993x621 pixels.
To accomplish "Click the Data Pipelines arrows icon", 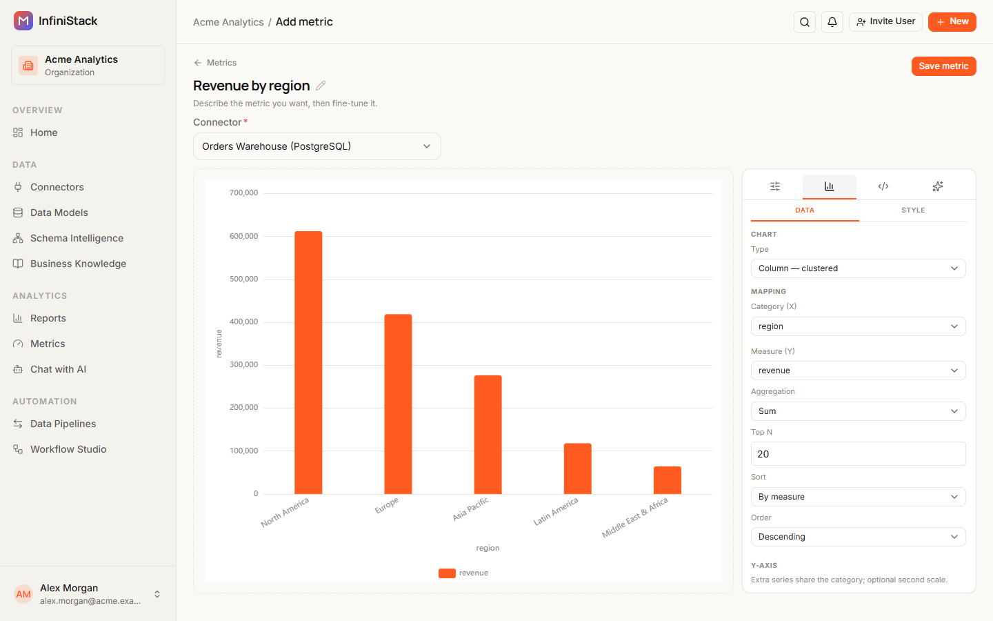I will 18,424.
